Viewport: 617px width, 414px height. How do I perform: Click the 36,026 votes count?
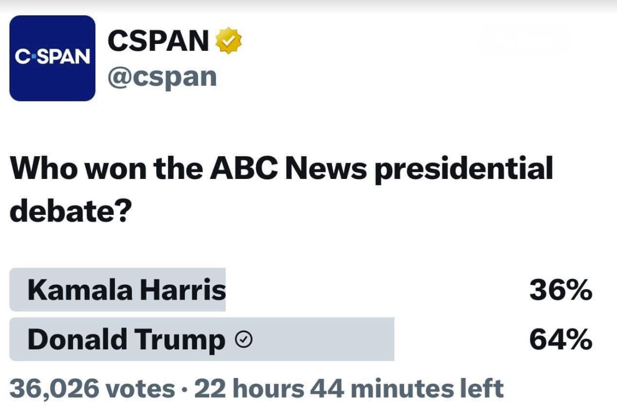(92, 389)
